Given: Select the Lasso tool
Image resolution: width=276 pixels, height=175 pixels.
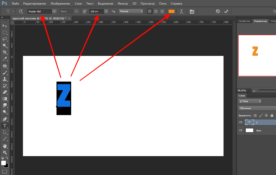Looking at the screenshot, I should [x=5, y=39].
